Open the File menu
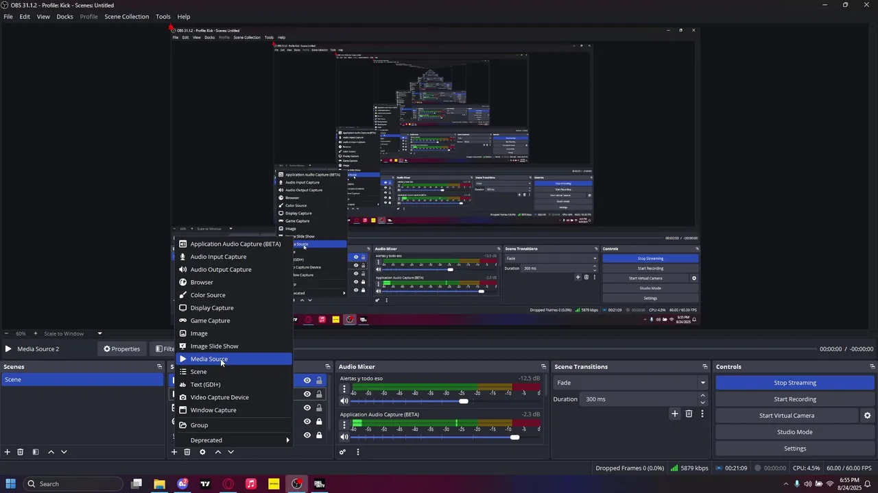Image resolution: width=878 pixels, height=493 pixels. point(8,16)
